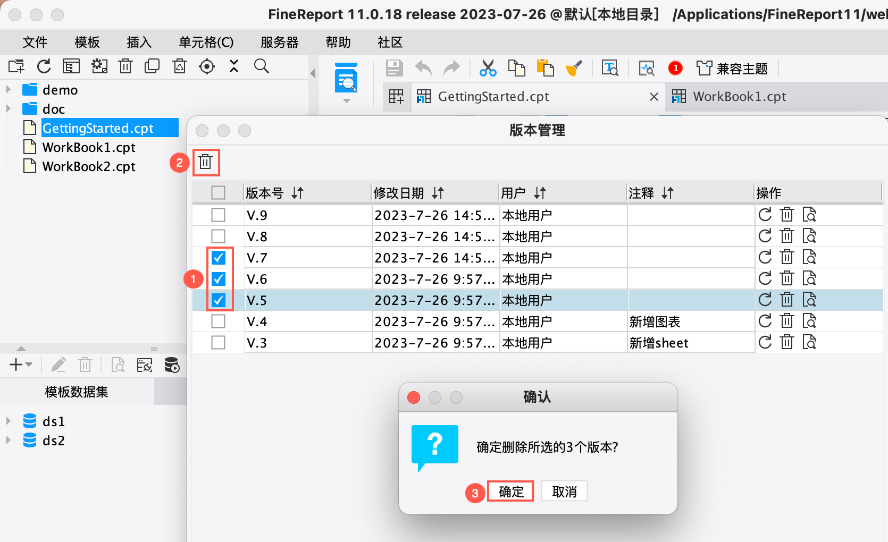Open the file search magnifier
888x542 pixels.
click(262, 66)
